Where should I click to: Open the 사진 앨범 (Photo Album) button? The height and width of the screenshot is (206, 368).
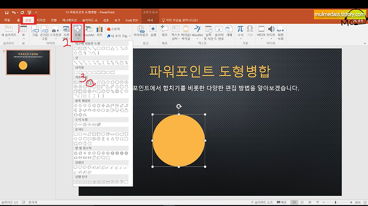[66, 32]
